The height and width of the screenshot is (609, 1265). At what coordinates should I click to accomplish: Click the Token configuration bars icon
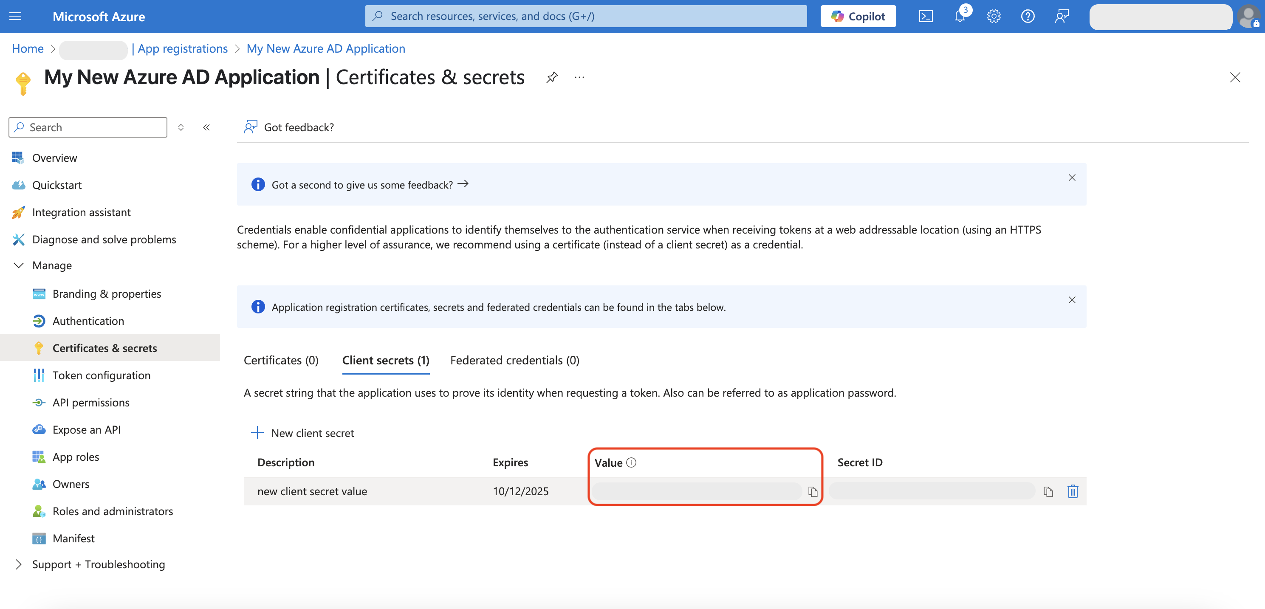pyautogui.click(x=39, y=375)
